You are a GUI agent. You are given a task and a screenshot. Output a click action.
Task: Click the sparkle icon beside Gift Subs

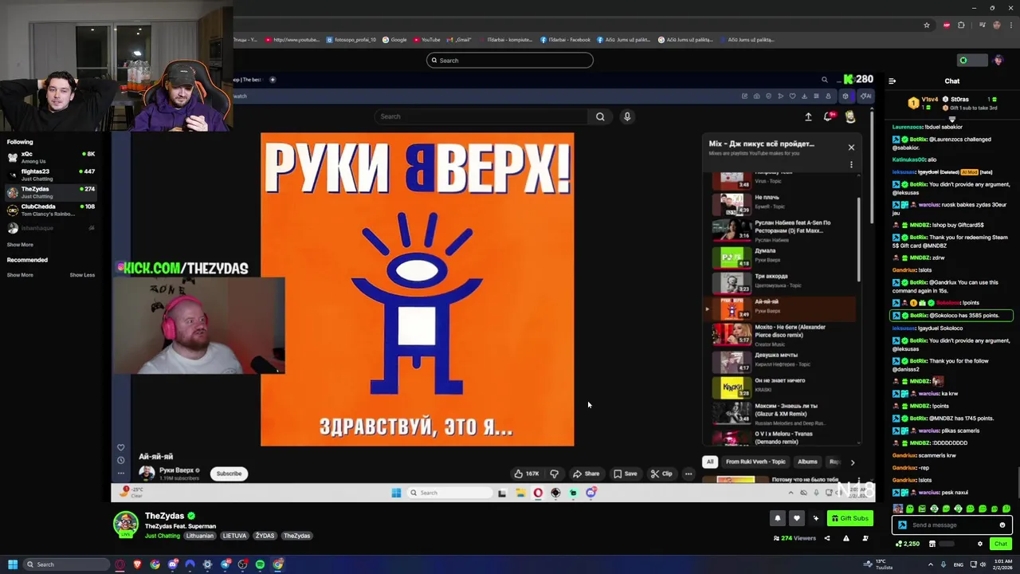pos(815,518)
